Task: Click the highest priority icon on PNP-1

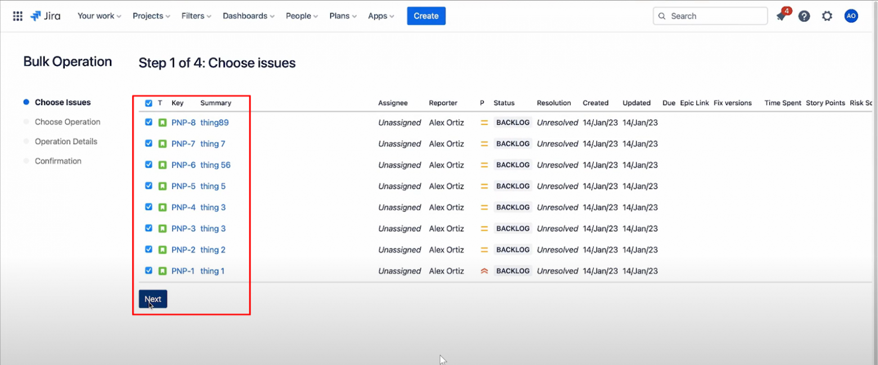Action: coord(483,271)
